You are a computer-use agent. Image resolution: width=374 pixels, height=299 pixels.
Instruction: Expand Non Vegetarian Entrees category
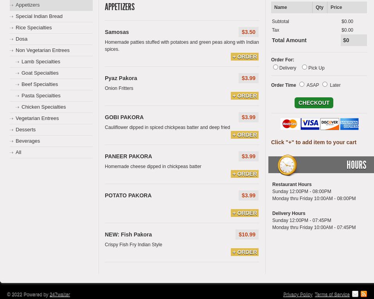pos(43,50)
